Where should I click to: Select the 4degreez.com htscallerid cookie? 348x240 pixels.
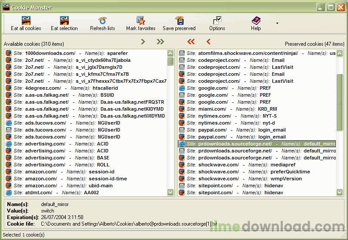pos(65,88)
